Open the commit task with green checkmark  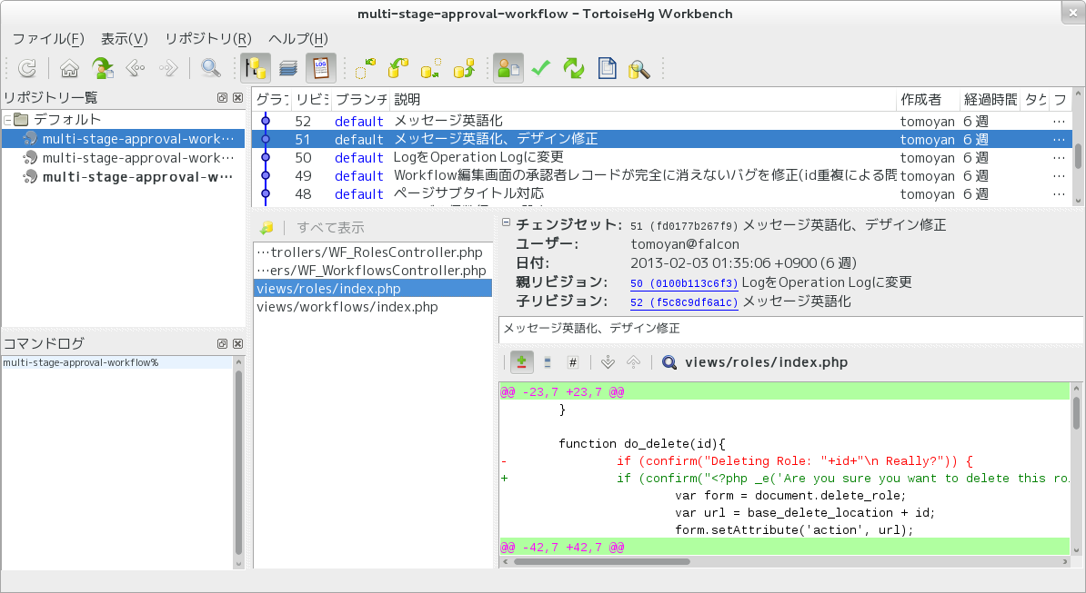[541, 68]
